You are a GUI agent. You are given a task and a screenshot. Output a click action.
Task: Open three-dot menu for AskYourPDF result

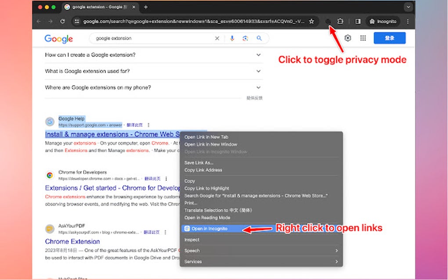tap(165, 232)
